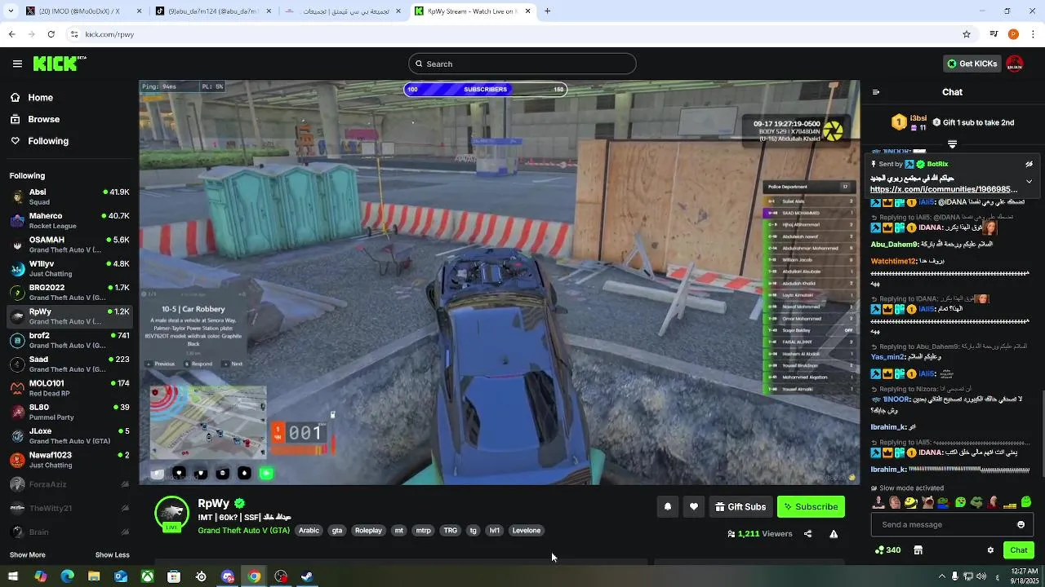Open Absi channel in Following list

pos(69,196)
